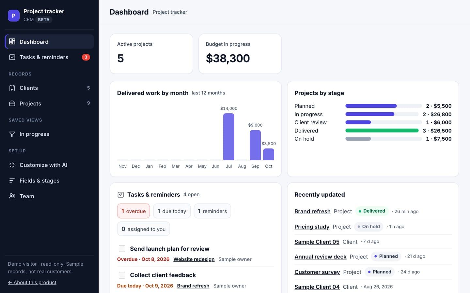
Task: Filter tasks by 1 overdue
Action: tap(133, 211)
